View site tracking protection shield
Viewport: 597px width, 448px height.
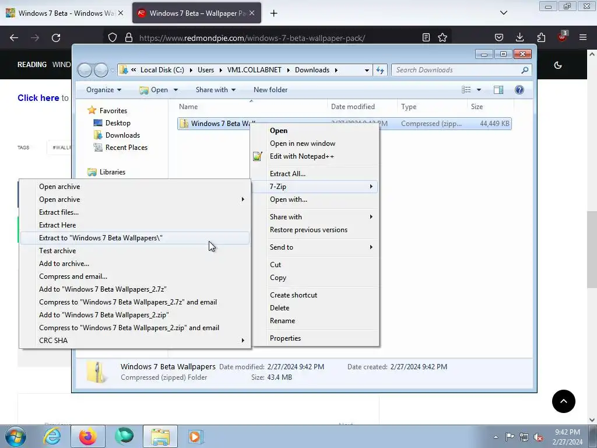pyautogui.click(x=113, y=37)
